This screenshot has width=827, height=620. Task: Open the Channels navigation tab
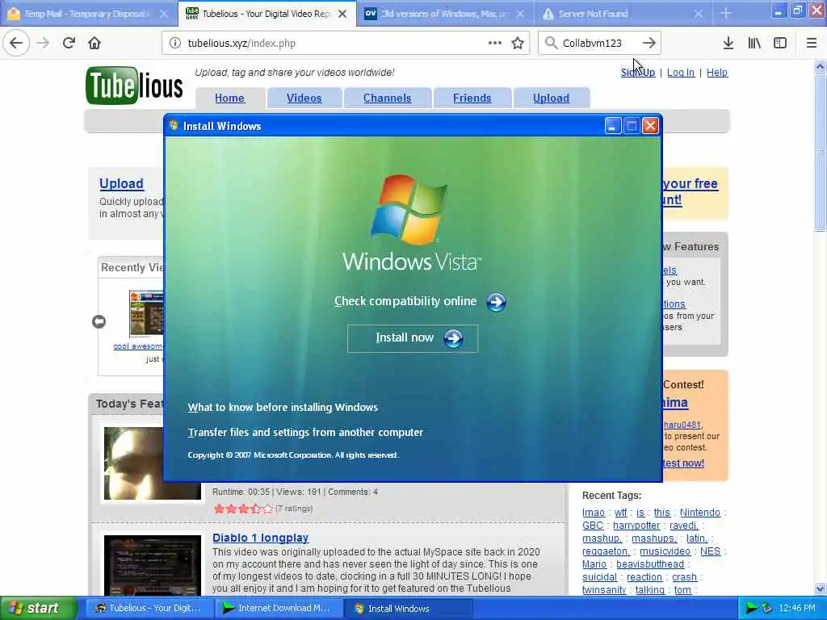[x=387, y=98]
